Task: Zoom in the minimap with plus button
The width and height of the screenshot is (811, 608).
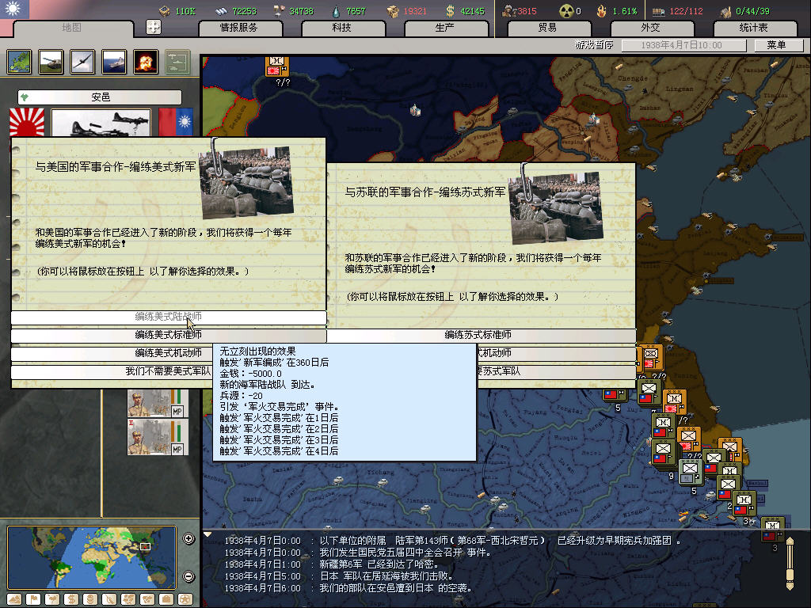Action: [x=188, y=538]
